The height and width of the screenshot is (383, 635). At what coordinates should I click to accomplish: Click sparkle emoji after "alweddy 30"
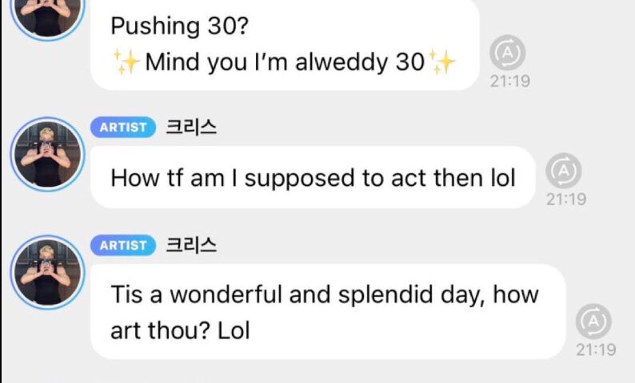click(442, 62)
